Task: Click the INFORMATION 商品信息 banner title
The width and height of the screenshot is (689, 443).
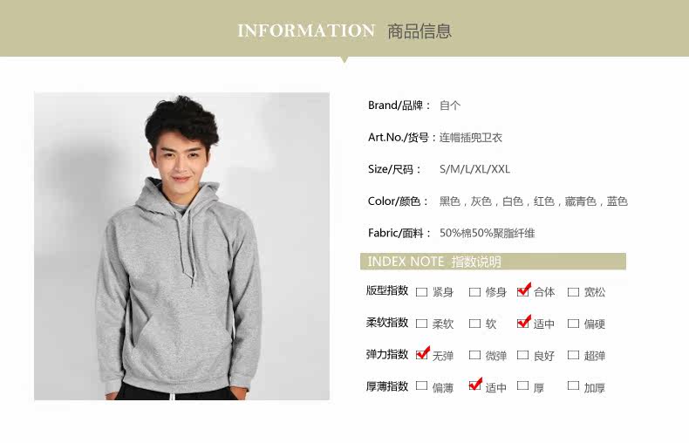Action: 344,31
